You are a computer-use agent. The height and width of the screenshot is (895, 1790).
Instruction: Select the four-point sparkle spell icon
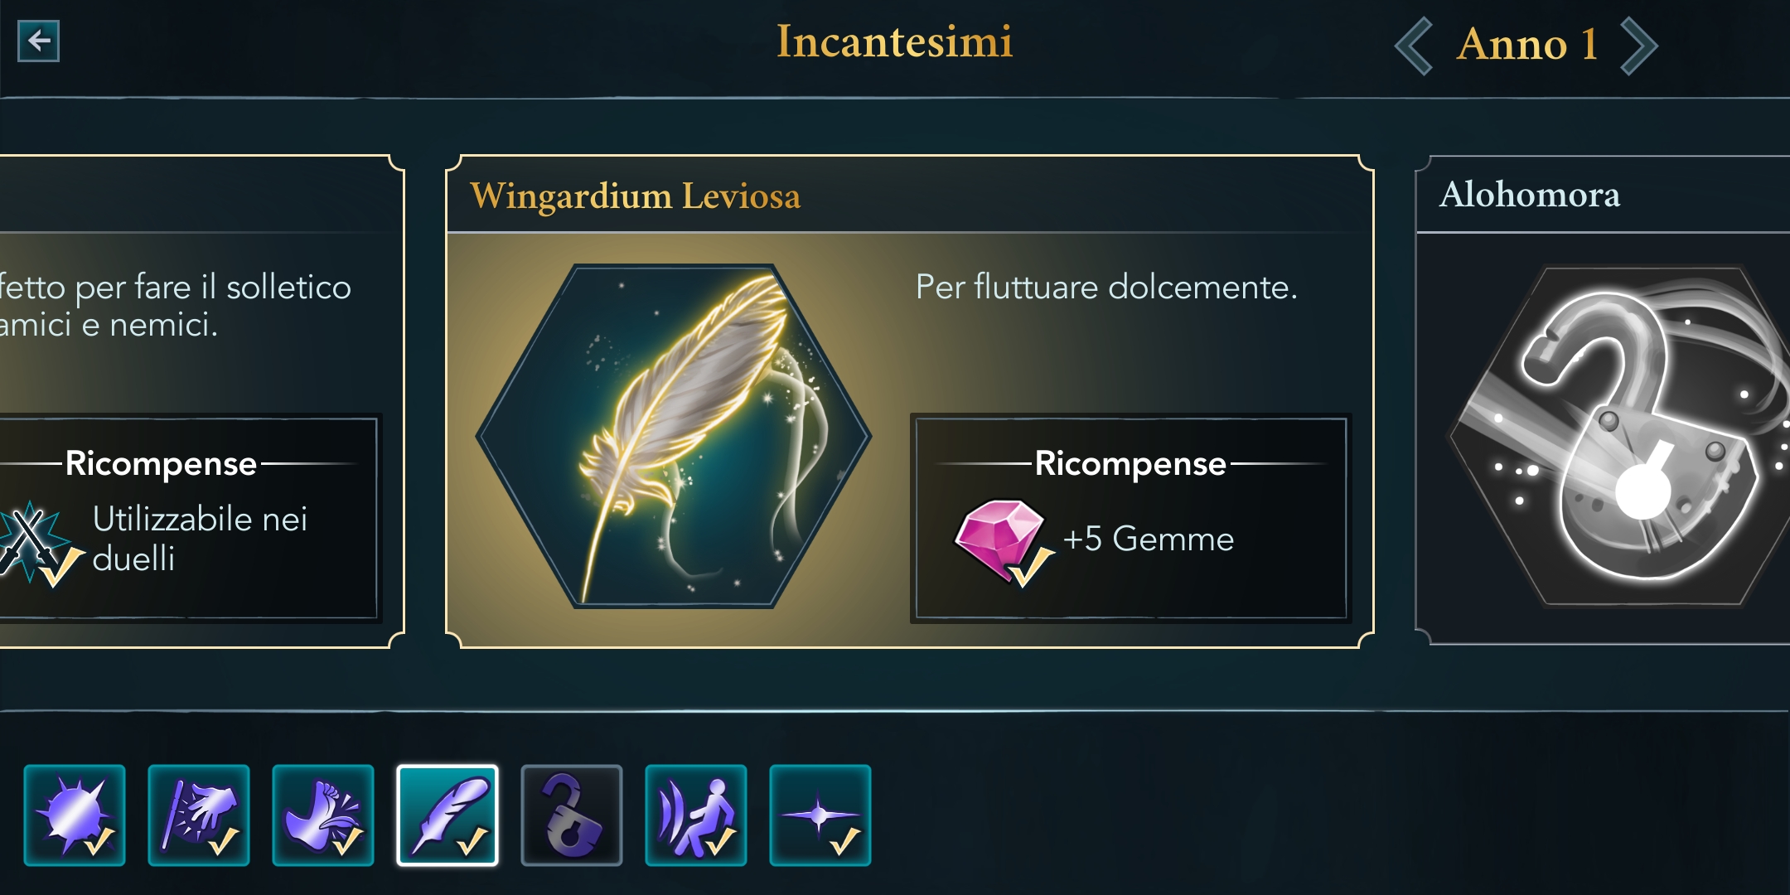(820, 815)
